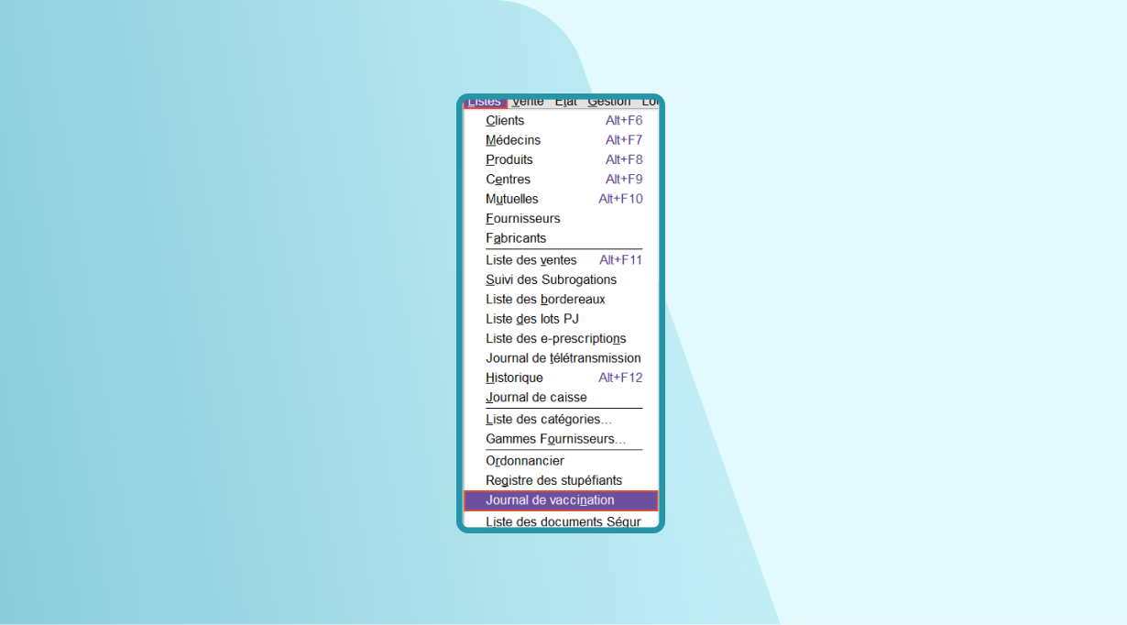Open Liste des lots PJ

[x=532, y=319]
